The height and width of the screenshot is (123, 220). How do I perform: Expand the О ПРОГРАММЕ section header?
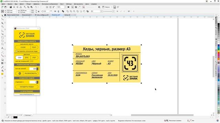pos(27,91)
